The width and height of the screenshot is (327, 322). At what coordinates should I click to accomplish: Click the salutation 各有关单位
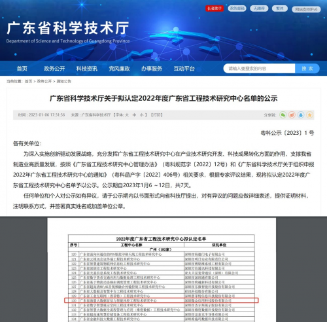click(x=27, y=143)
